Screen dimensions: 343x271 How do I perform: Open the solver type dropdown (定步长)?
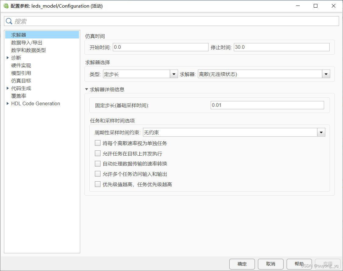point(174,74)
